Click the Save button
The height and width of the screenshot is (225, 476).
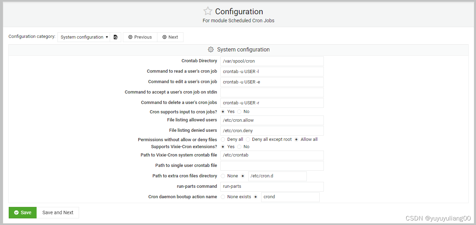coord(22,212)
